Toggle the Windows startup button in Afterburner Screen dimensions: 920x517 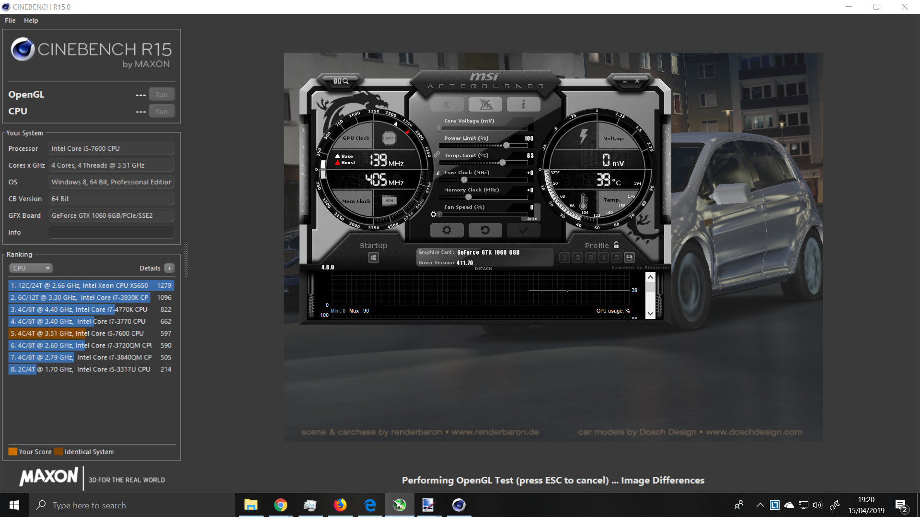tap(373, 258)
